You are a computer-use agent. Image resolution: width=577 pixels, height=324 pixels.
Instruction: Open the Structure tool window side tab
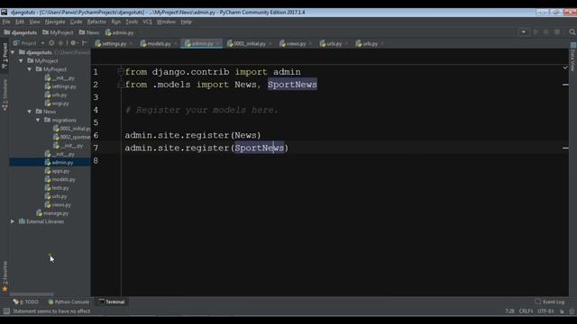[5, 94]
